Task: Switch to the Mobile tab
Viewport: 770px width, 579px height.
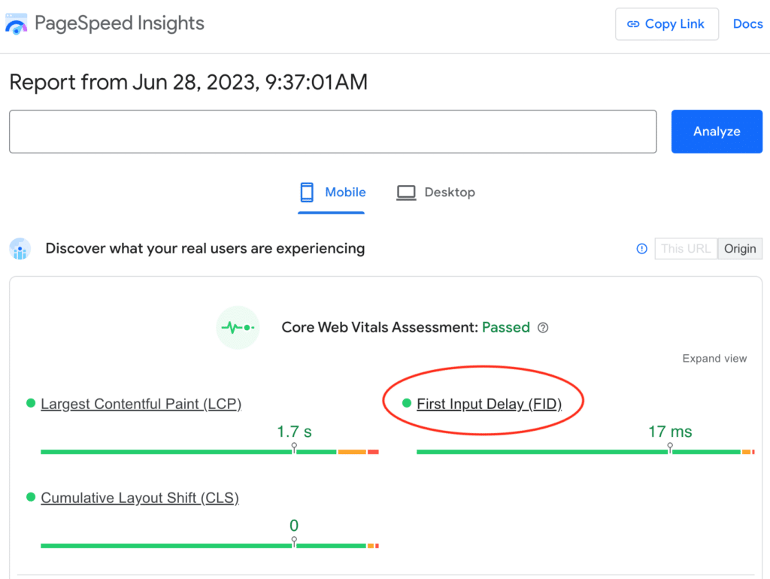Action: [332, 193]
